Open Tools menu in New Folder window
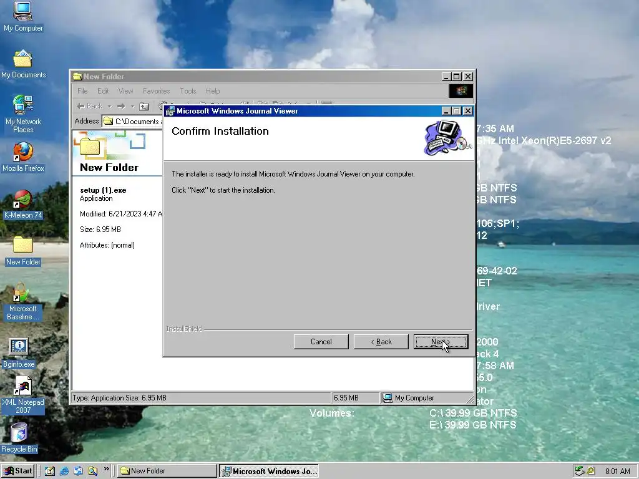 pyautogui.click(x=188, y=91)
